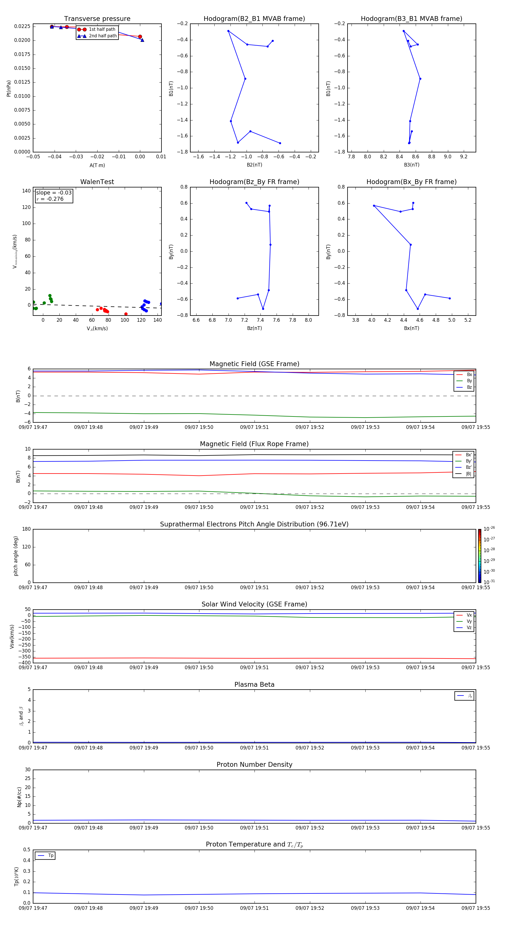Image resolution: width=509 pixels, height=933 pixels.
Task: Click the 'Magnetic Field (Flux Rope Frame)' title
Action: click(254, 444)
